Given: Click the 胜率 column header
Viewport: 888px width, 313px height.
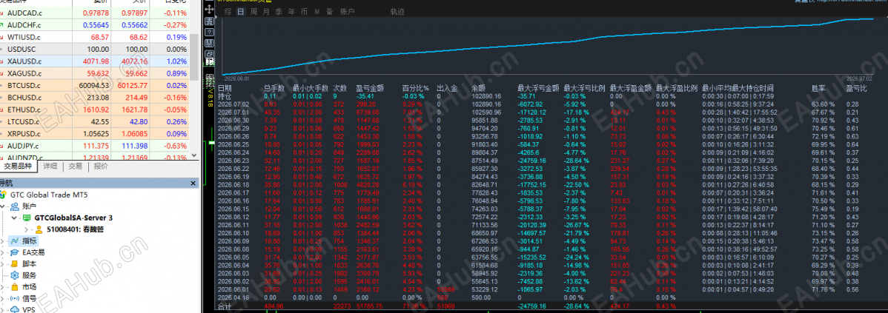Looking at the screenshot, I should point(818,88).
